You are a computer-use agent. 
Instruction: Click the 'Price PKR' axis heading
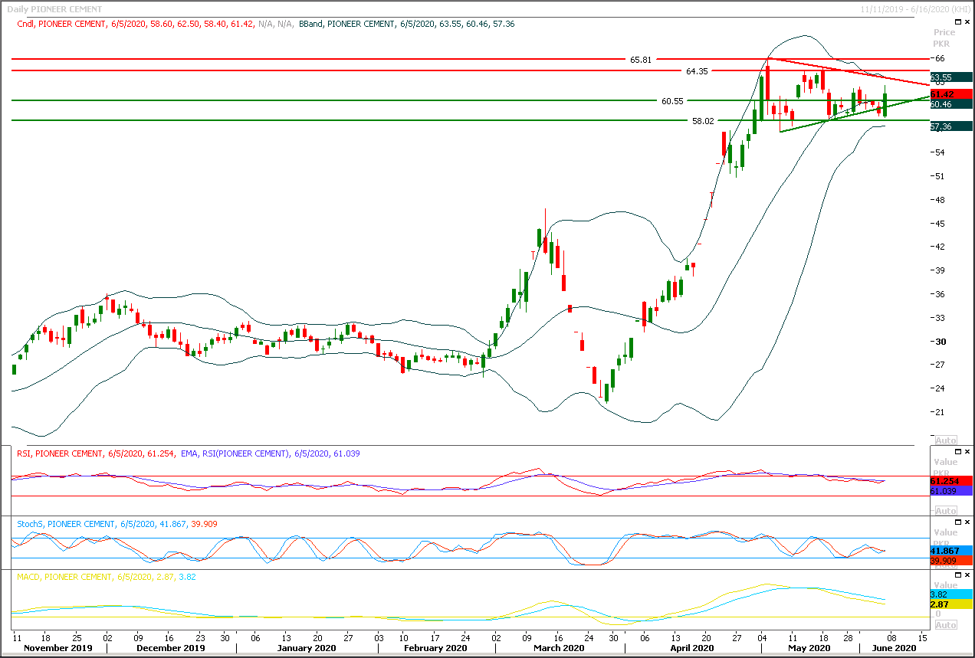pyautogui.click(x=944, y=38)
